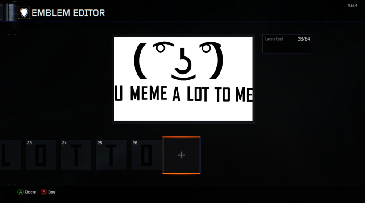This screenshot has width=365, height=203.
Task: Click the Done label in footer
Action: click(52, 192)
